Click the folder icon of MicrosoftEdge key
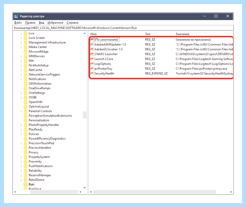The height and width of the screenshot is (207, 246). point(25,52)
